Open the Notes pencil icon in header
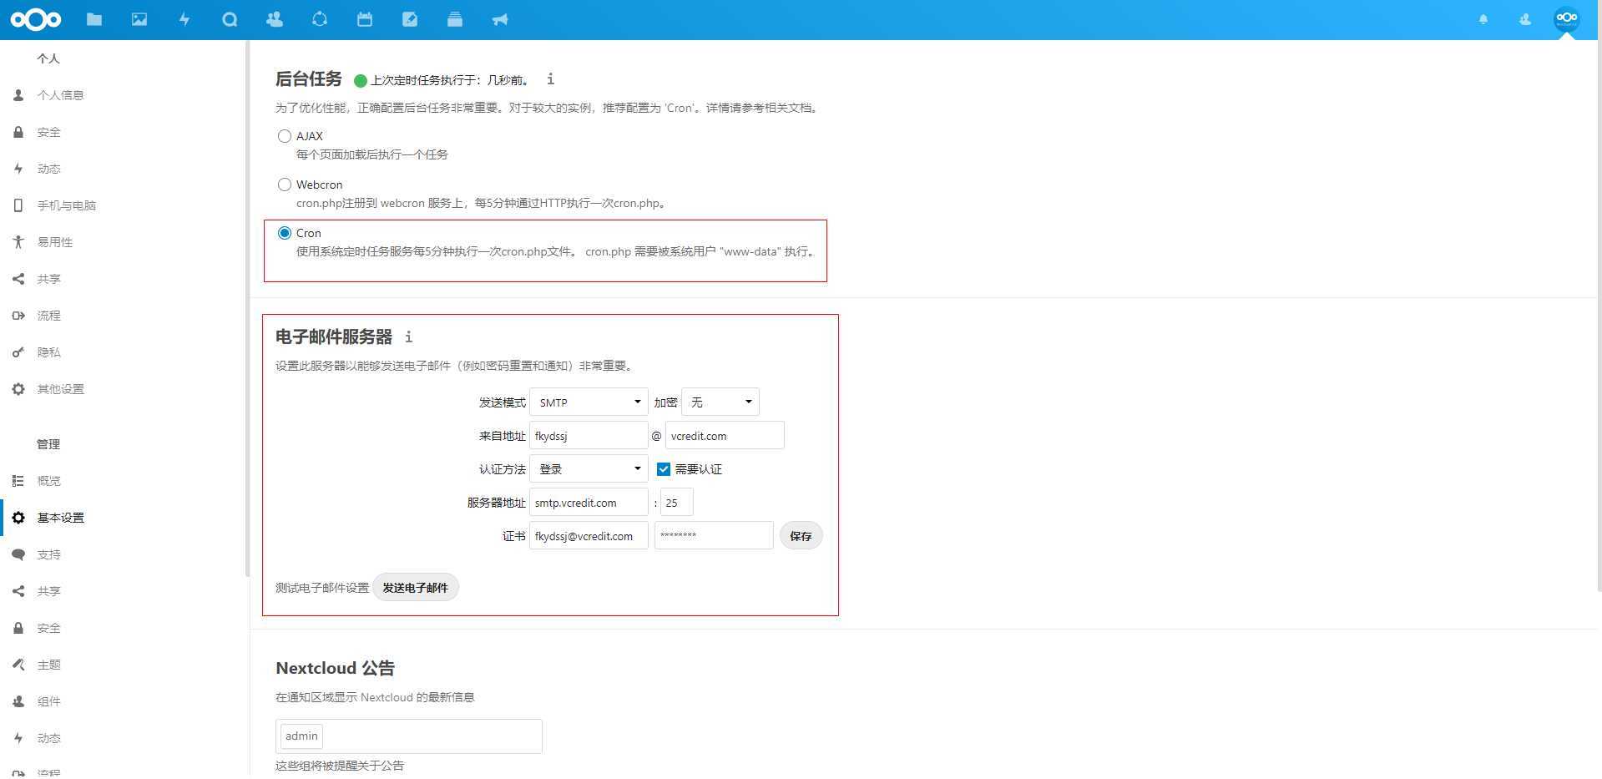This screenshot has height=779, width=1602. [x=410, y=19]
